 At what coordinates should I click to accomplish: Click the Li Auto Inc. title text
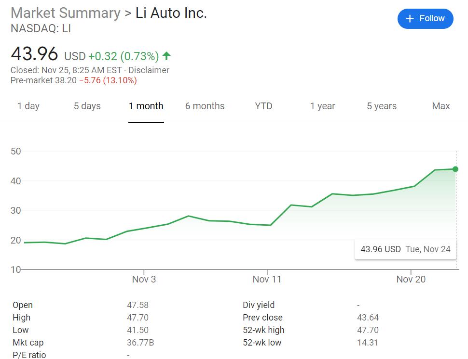(x=171, y=13)
